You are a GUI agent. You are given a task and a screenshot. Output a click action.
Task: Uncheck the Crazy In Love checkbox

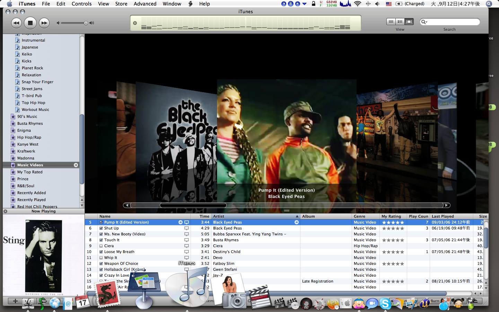[101, 275]
